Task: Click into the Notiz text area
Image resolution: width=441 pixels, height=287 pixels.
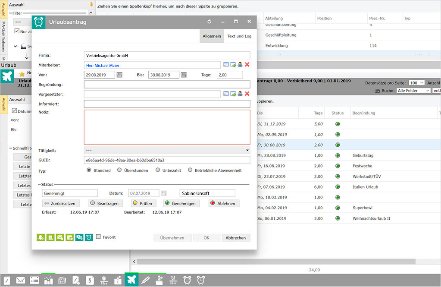Action: (x=167, y=127)
